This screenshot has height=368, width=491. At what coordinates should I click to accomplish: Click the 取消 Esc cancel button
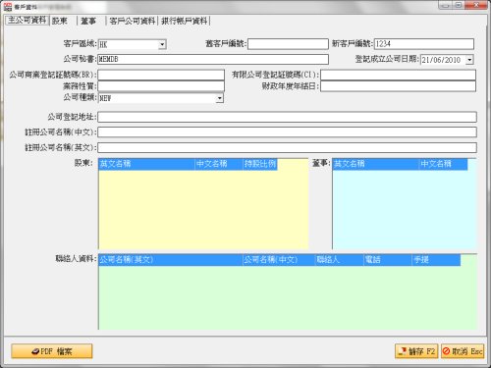(x=463, y=351)
